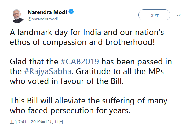The height and width of the screenshot is (126, 190).
Task: Click the 'This Bill will alleviate the suffering' line
Action: coord(89,101)
